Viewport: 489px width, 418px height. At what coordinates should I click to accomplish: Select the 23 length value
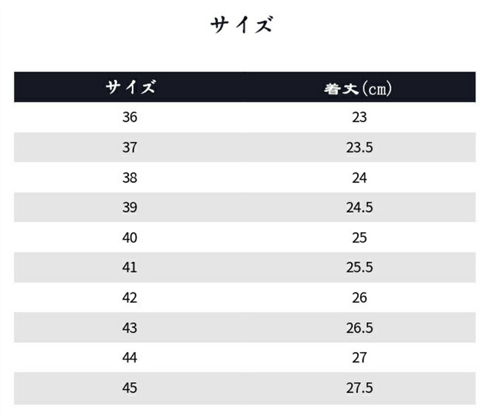point(359,117)
